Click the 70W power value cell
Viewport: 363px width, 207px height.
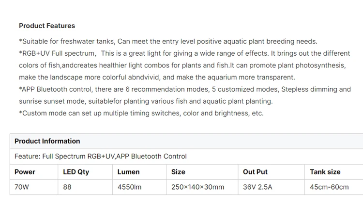pos(34,187)
